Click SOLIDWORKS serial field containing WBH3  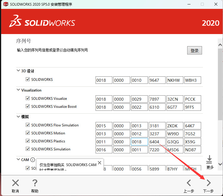point(193,80)
